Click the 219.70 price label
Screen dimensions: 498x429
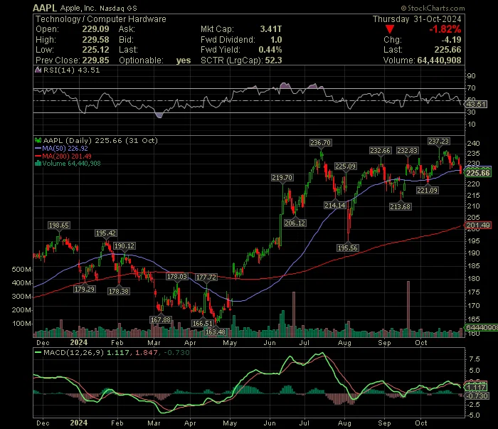[282, 178]
